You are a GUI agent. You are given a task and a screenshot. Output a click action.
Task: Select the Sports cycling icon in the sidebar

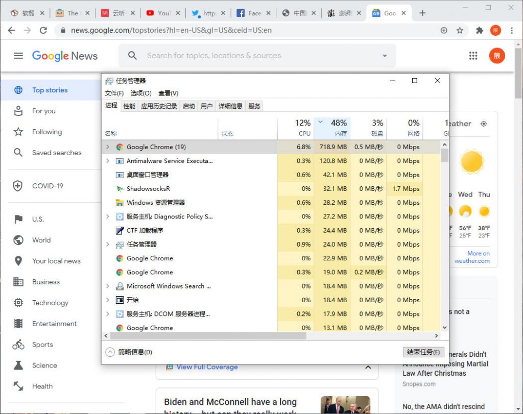point(17,345)
